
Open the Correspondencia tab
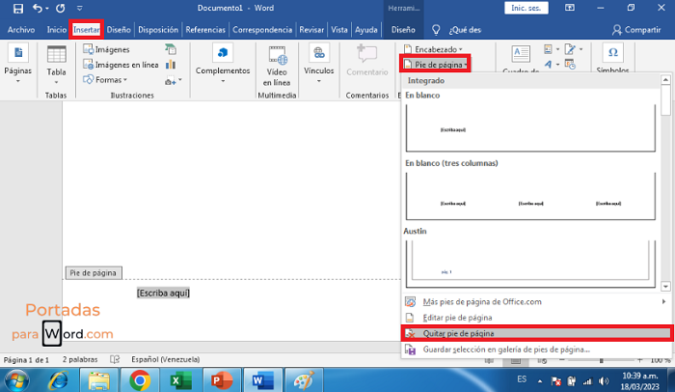click(x=262, y=30)
